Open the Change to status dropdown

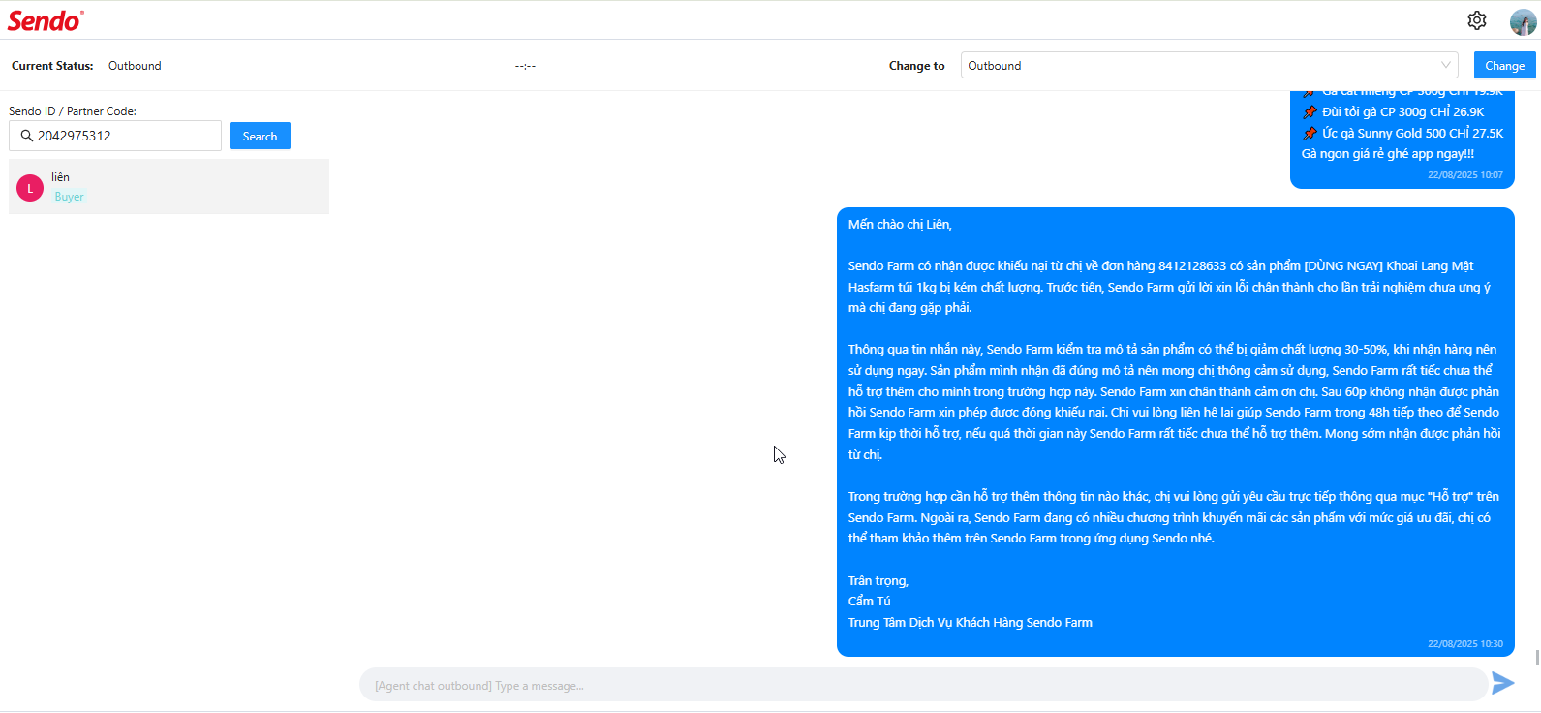point(1210,65)
